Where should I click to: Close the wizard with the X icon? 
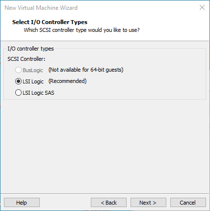coord(202,7)
